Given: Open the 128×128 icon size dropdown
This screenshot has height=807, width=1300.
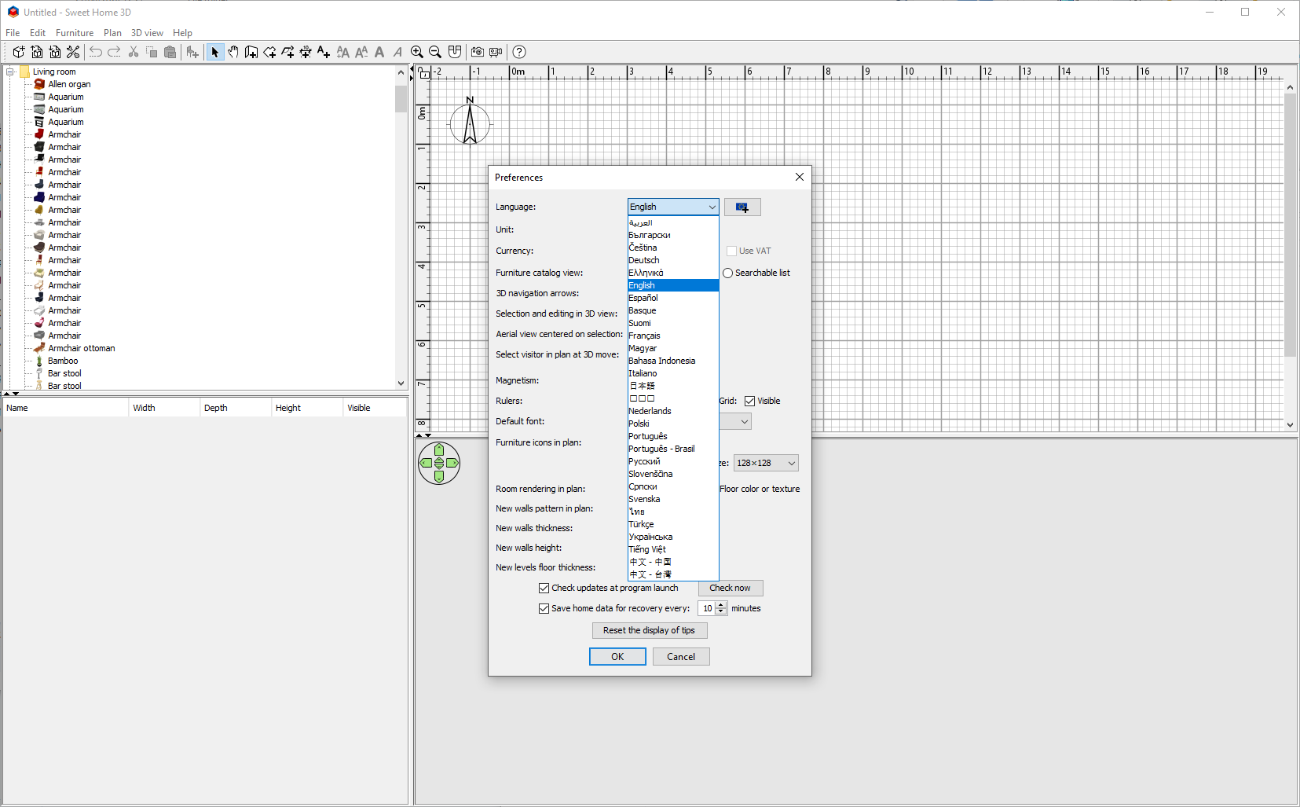Looking at the screenshot, I should point(766,463).
